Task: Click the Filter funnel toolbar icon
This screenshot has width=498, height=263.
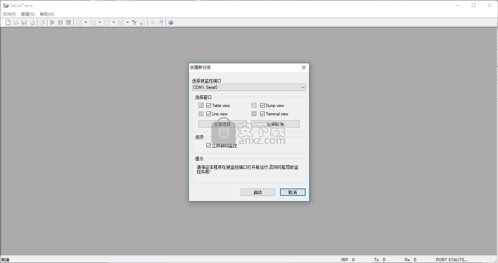Action: click(x=134, y=22)
